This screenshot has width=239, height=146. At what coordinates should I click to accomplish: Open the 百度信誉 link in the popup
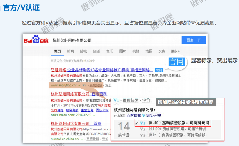coord(134,116)
